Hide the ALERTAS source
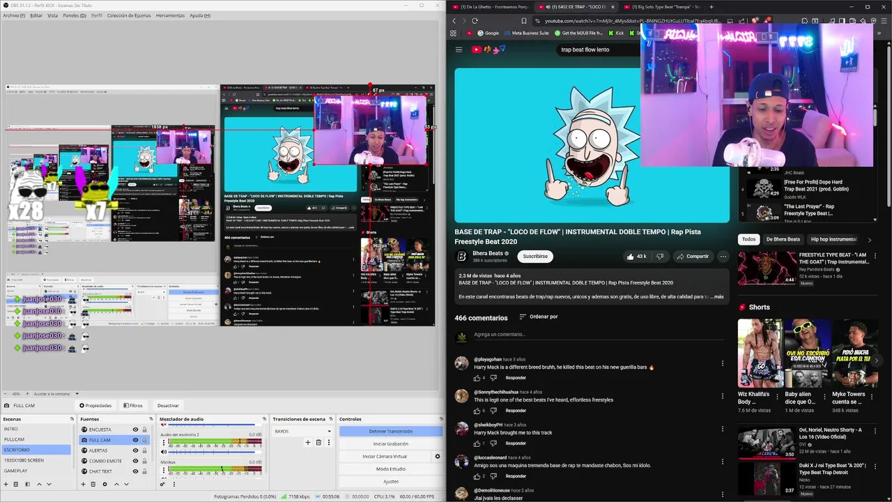 point(135,450)
